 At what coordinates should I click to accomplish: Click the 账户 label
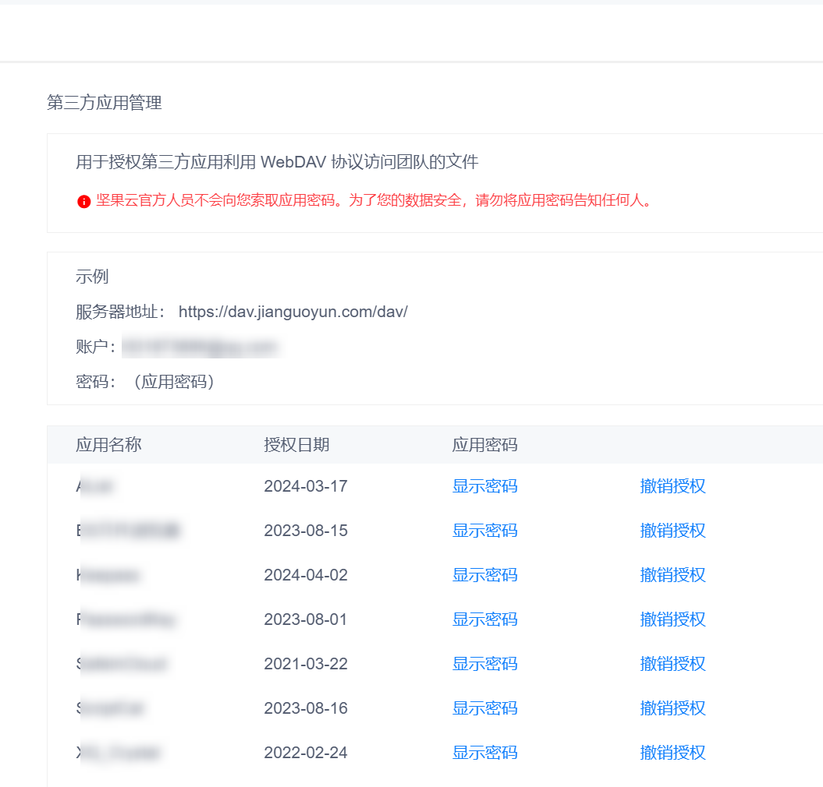95,347
